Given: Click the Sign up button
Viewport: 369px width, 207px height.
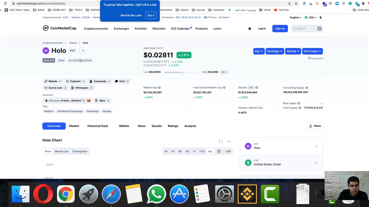Looking at the screenshot, I should point(280,28).
